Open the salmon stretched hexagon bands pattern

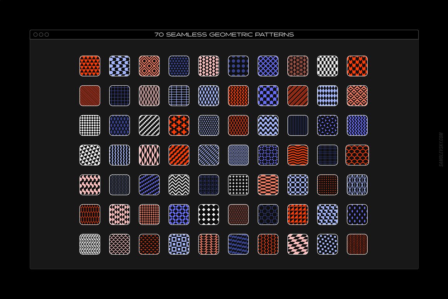pyautogui.click(x=268, y=185)
